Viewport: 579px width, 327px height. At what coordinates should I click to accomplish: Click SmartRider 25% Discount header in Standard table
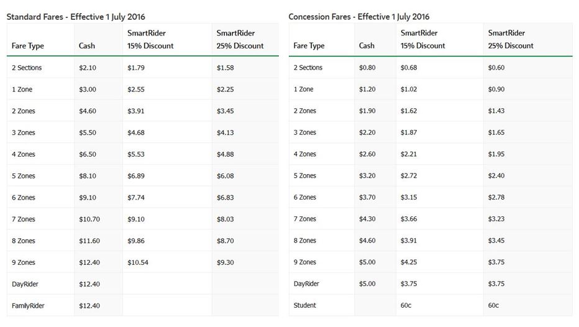click(x=240, y=39)
